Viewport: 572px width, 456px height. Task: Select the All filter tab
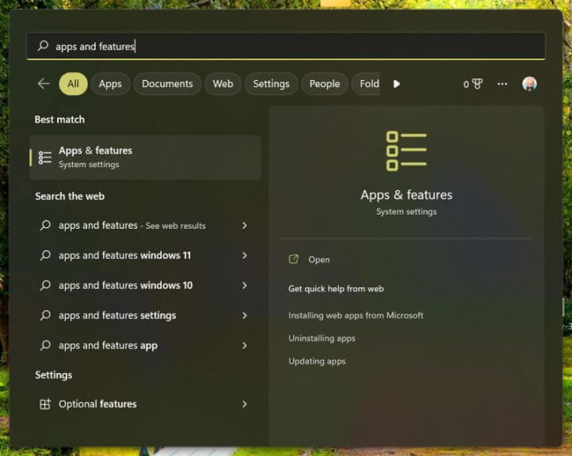(73, 84)
